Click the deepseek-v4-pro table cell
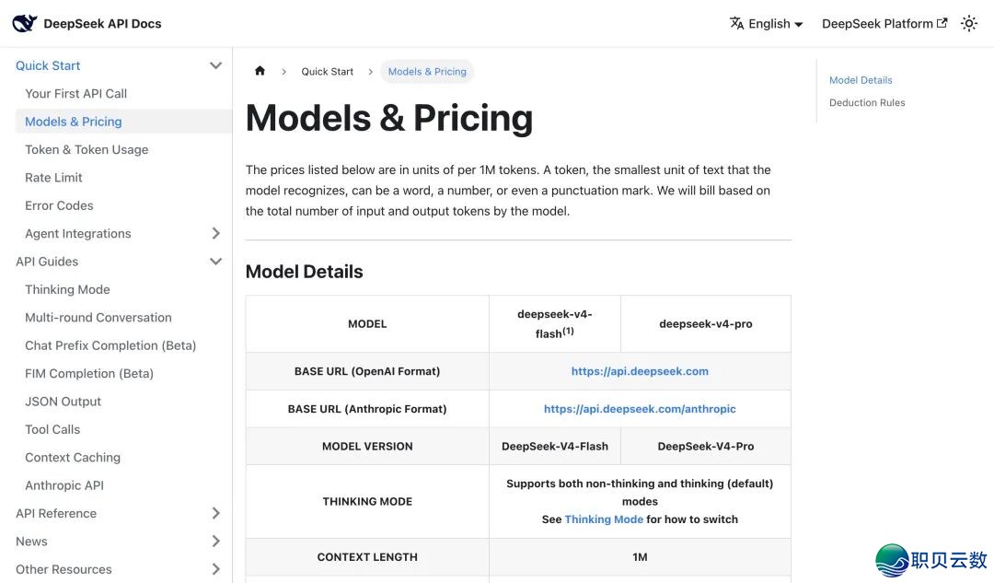 pos(706,323)
